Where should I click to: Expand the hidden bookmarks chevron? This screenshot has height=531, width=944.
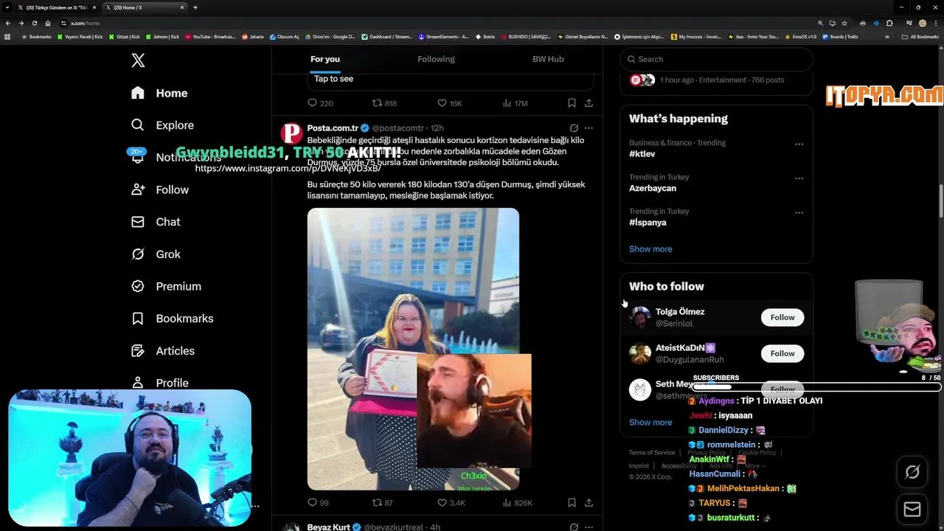[887, 37]
